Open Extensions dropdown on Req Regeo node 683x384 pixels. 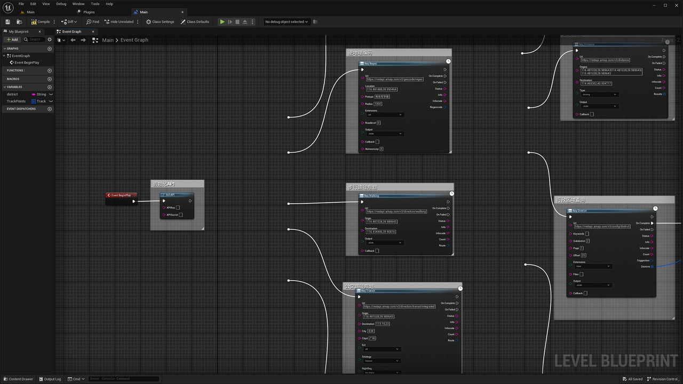click(x=384, y=115)
